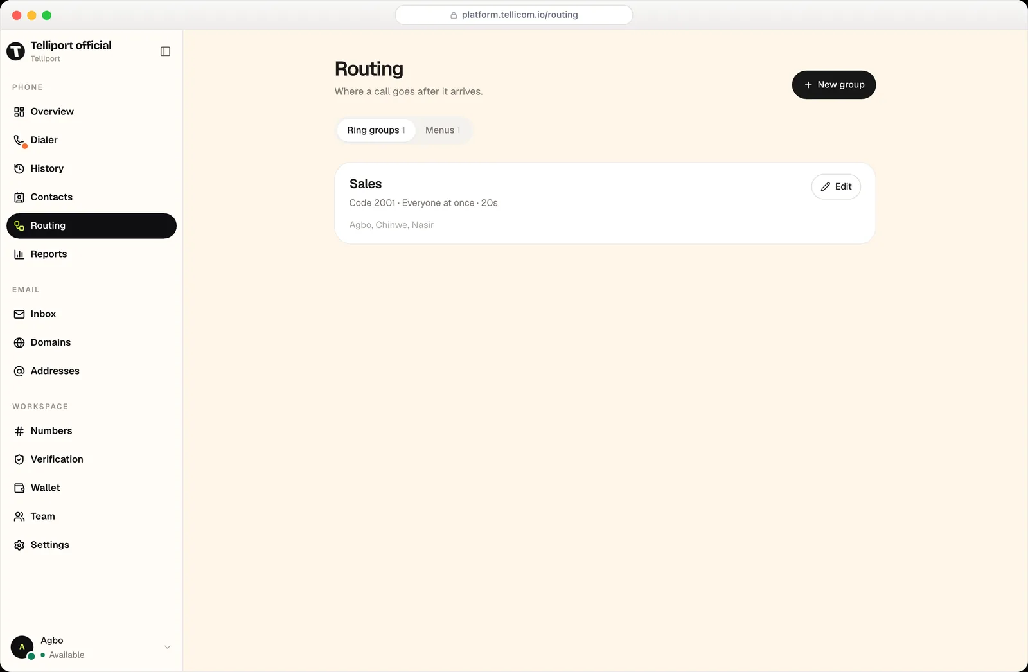Click the Sales group title
The image size is (1028, 672).
click(366, 184)
